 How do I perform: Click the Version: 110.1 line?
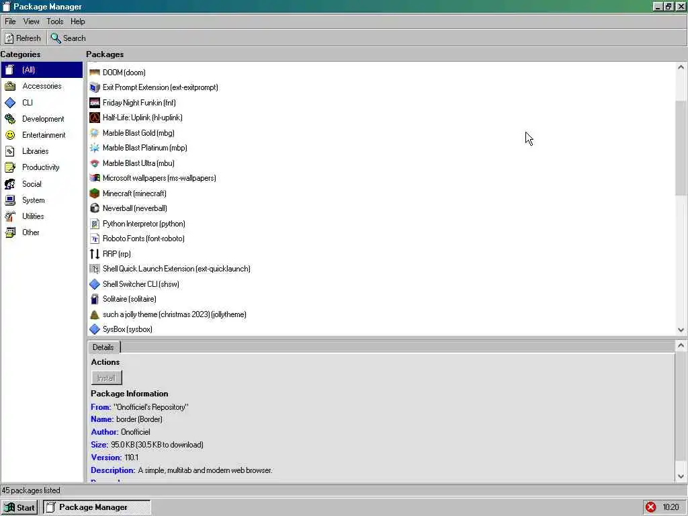tap(114, 458)
